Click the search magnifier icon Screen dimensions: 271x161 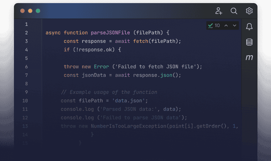pos(234,11)
